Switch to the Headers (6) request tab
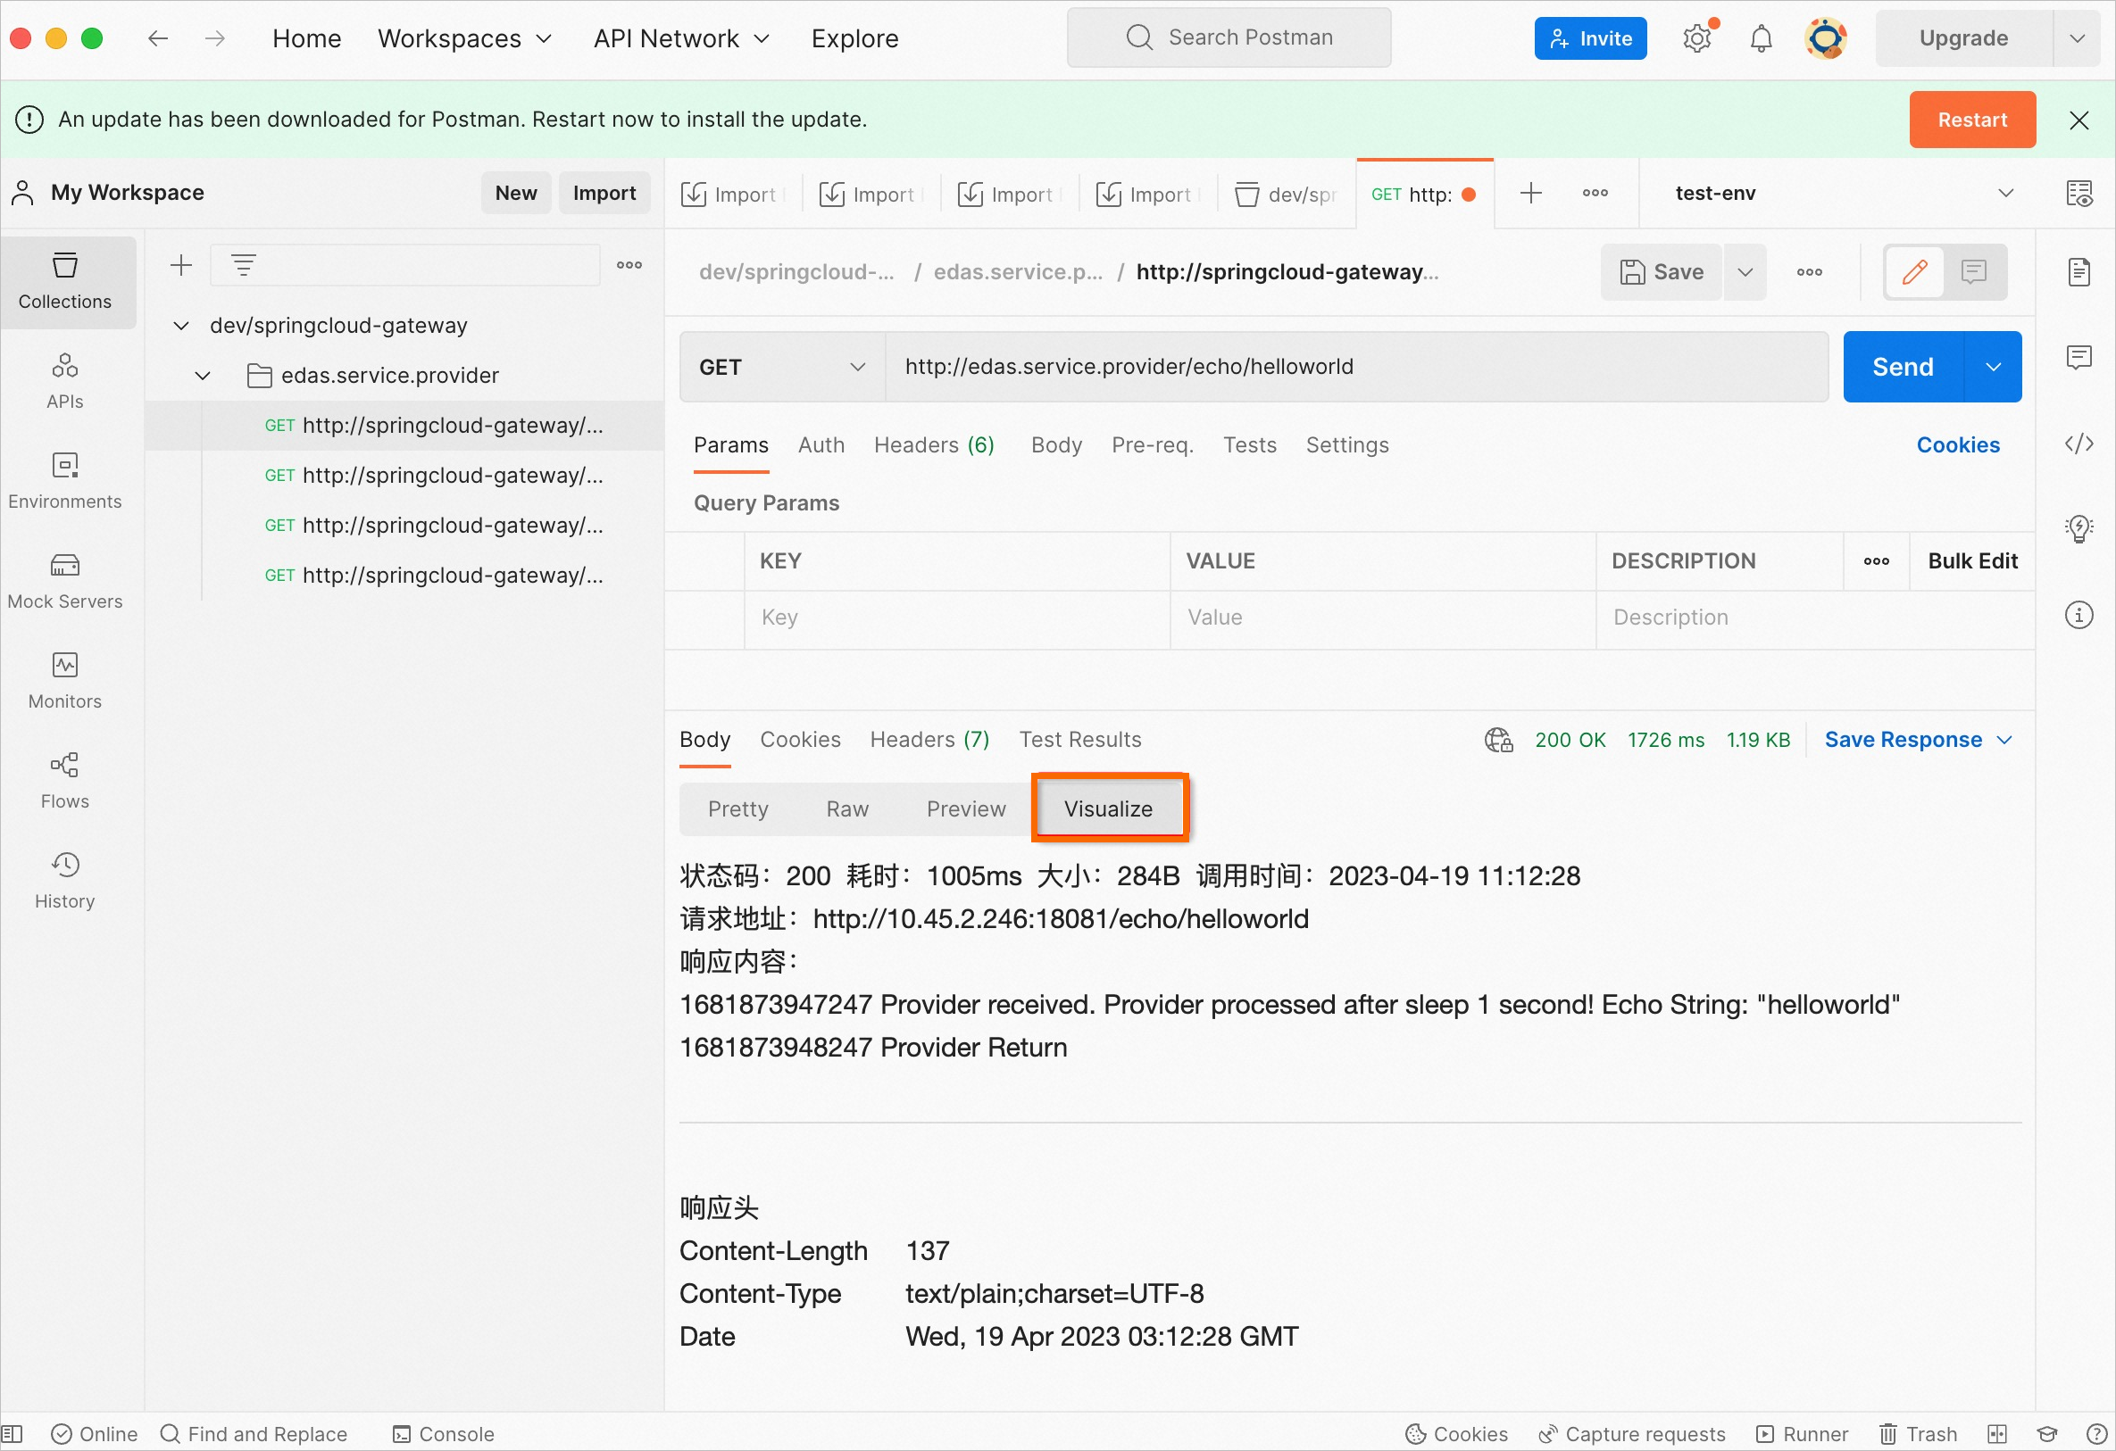The image size is (2116, 1451). (x=934, y=445)
